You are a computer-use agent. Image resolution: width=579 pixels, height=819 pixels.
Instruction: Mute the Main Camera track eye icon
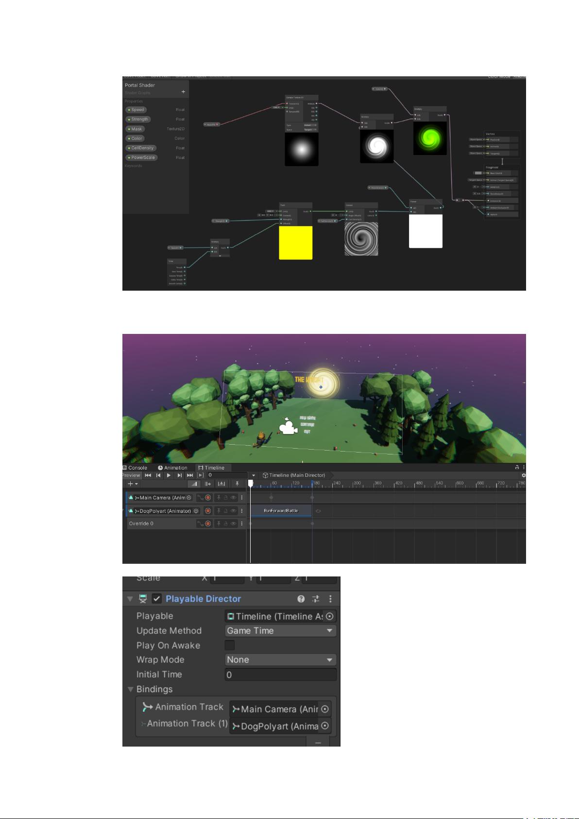(x=234, y=498)
